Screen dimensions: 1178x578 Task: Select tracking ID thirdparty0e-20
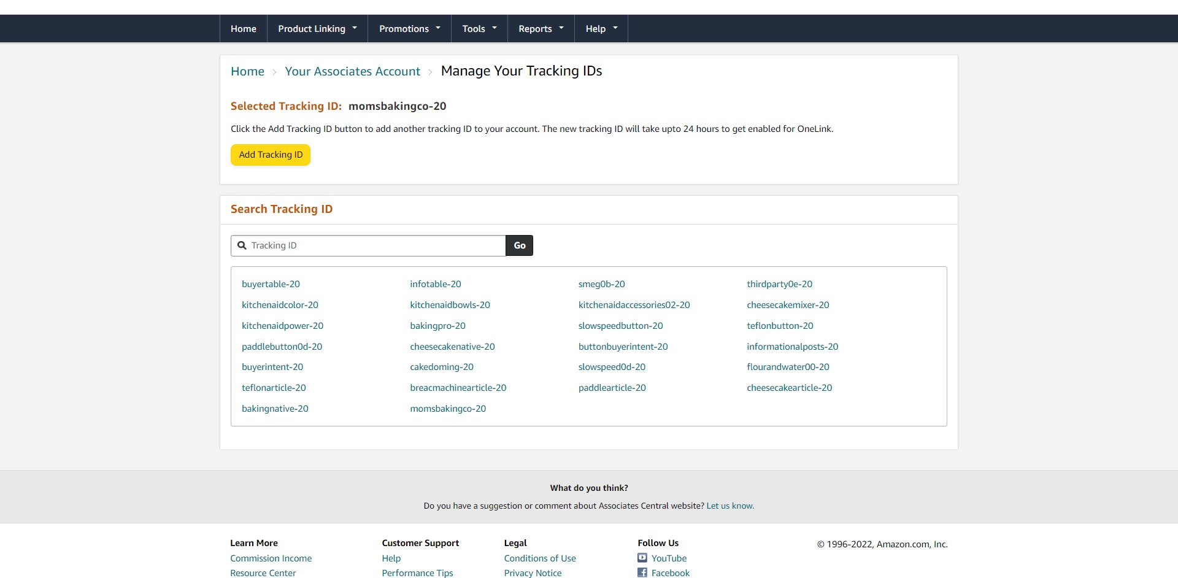coord(779,284)
